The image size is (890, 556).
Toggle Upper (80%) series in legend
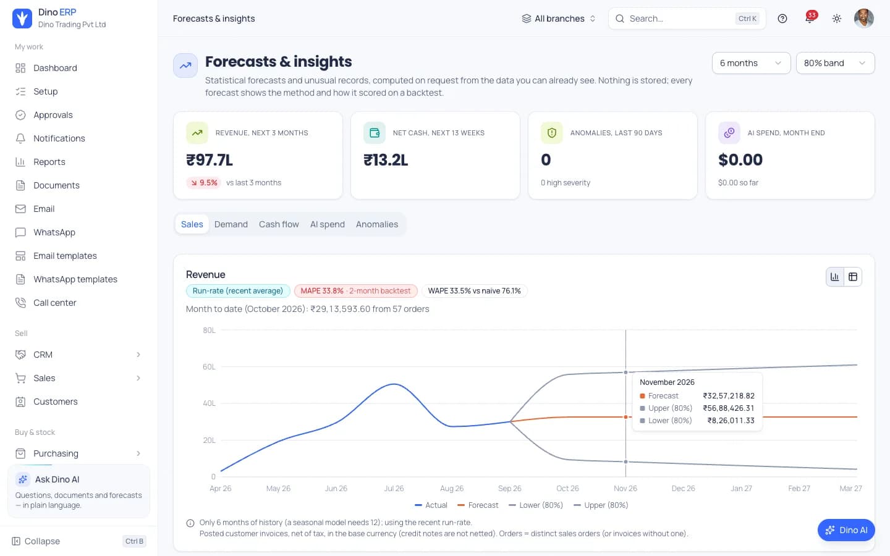tap(601, 505)
